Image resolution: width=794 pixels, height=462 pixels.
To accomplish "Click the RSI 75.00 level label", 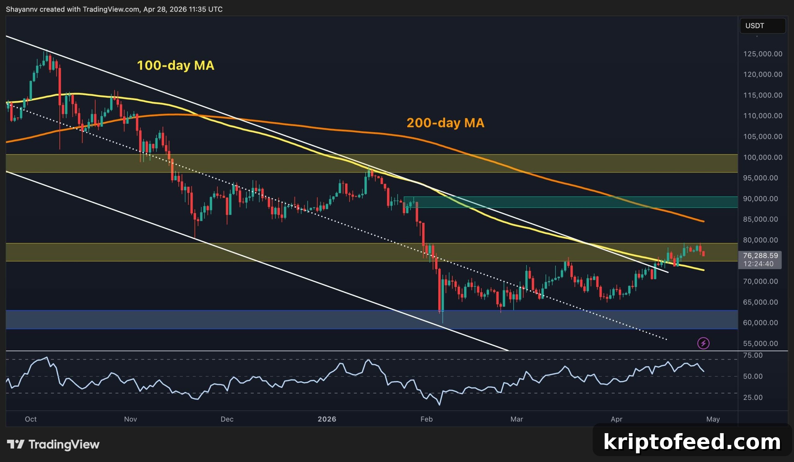I will (753, 356).
